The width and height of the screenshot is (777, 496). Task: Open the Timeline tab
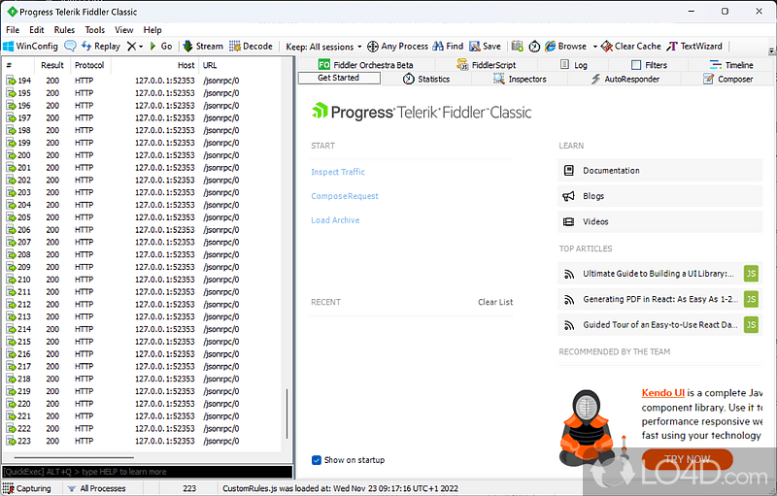(731, 65)
